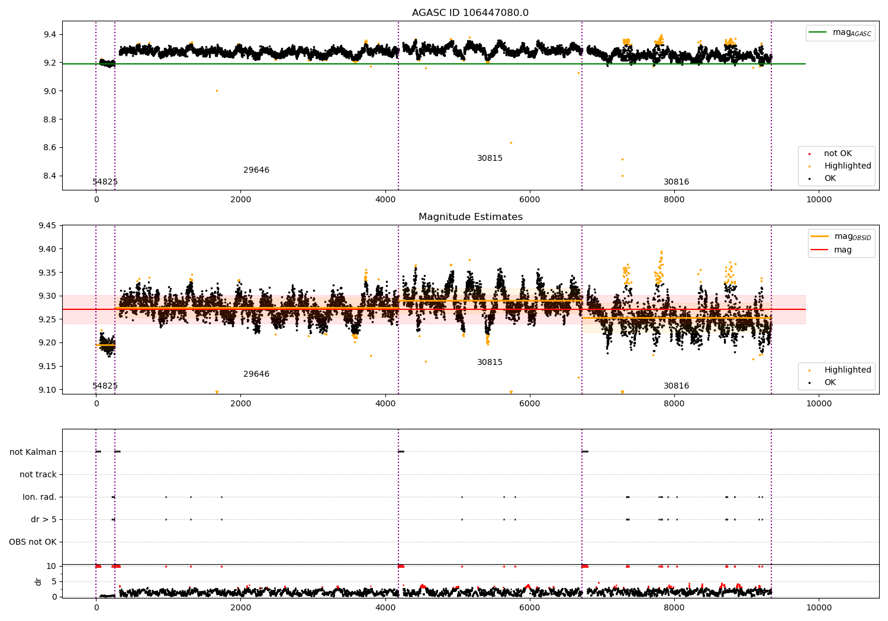
Task: Click OBSID label 29646 in Magnitude Estimates plot
Action: (x=256, y=374)
